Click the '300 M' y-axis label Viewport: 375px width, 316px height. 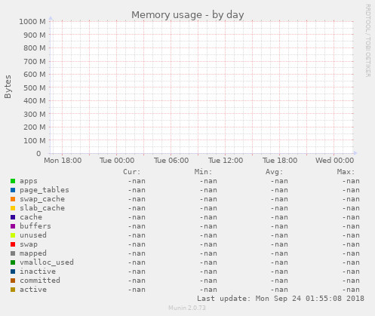35,114
